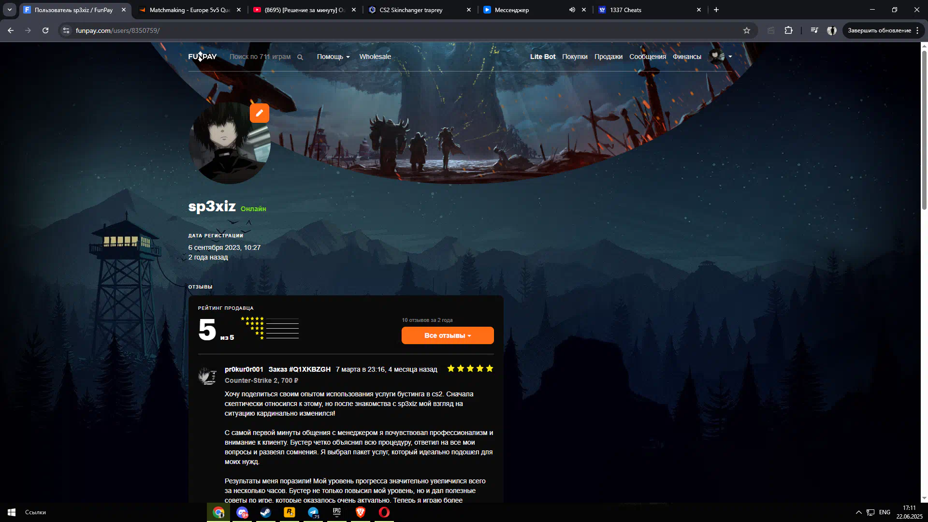Click the search magnifier icon

click(300, 57)
